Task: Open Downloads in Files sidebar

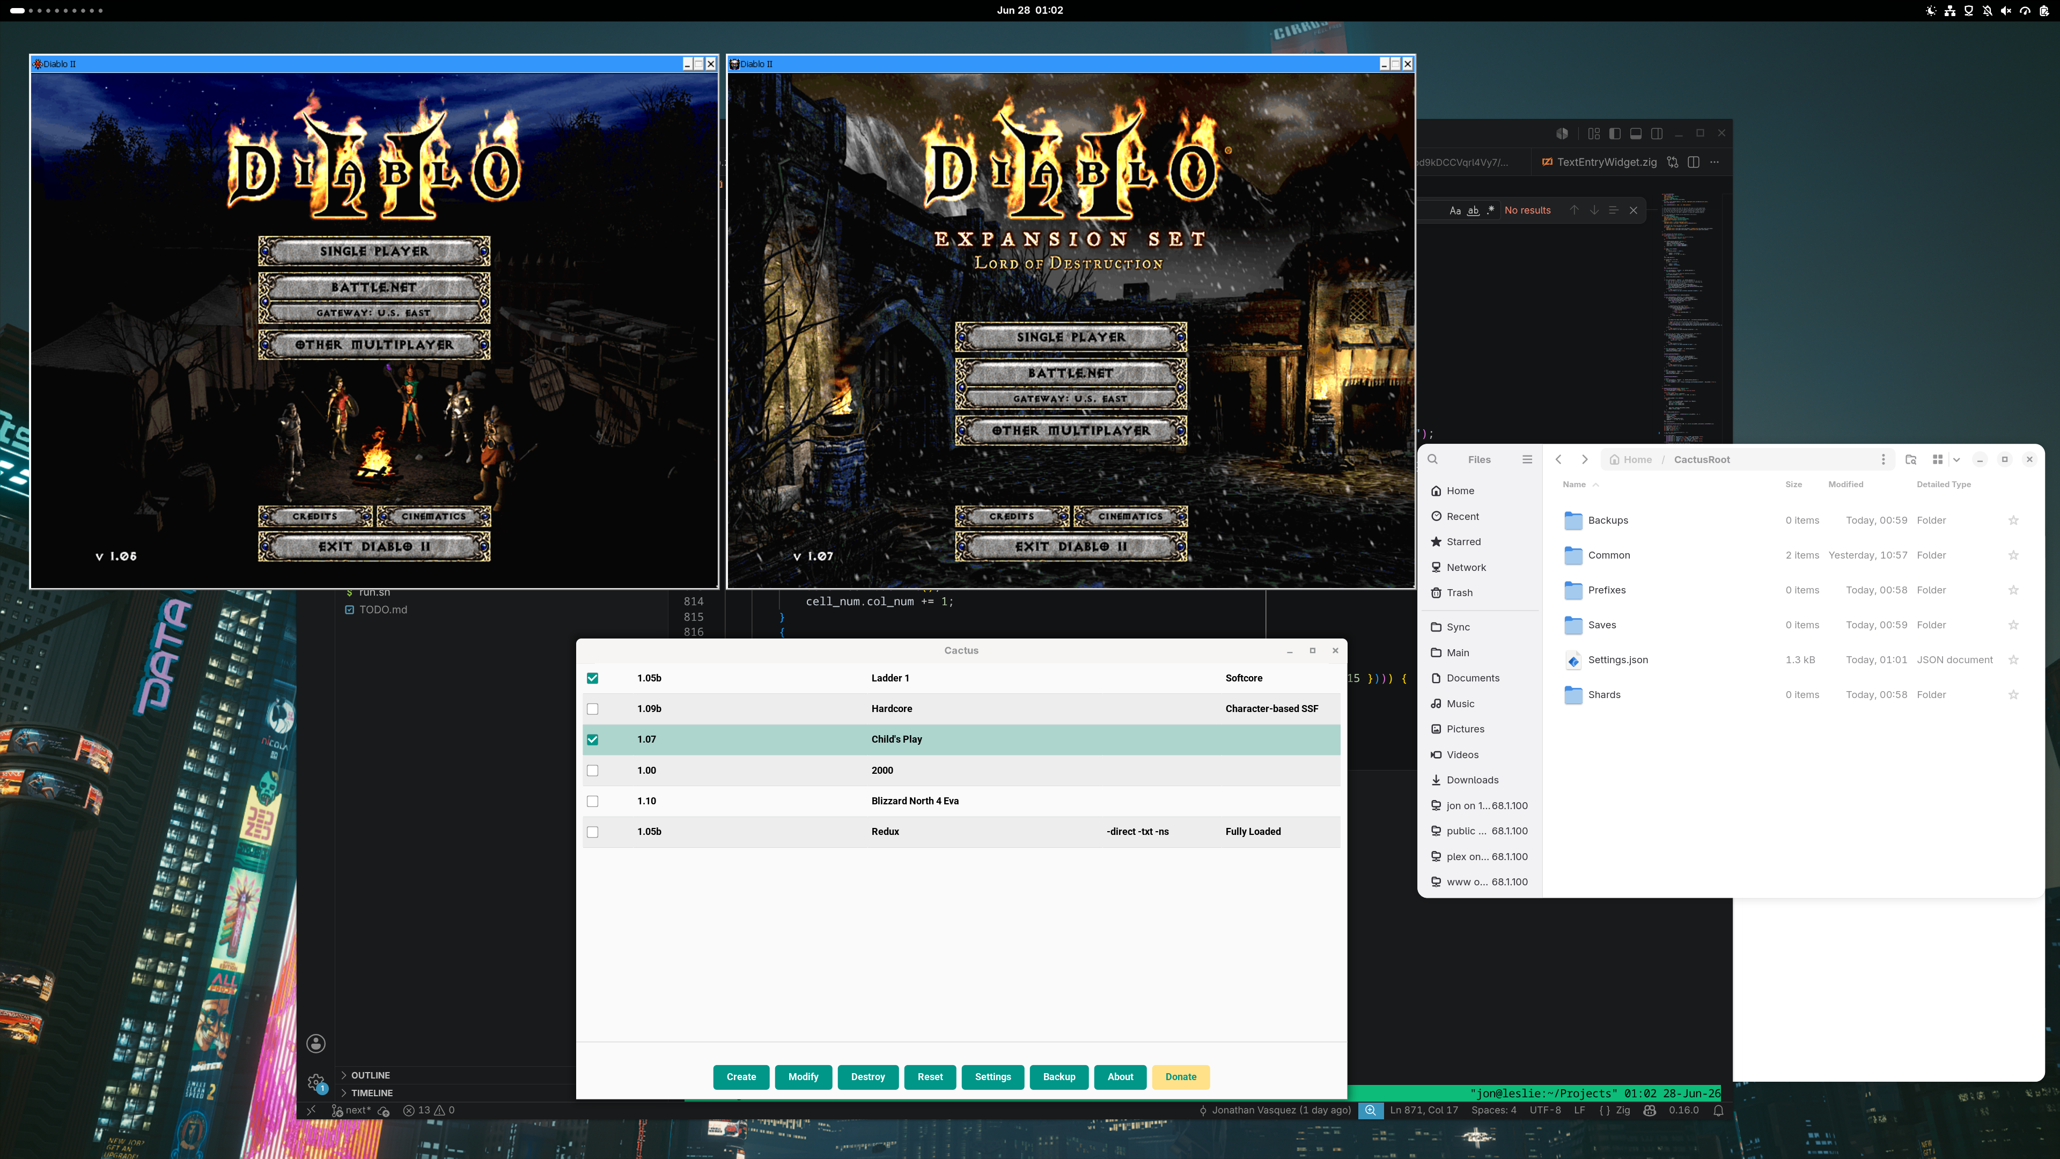Action: coord(1480,780)
